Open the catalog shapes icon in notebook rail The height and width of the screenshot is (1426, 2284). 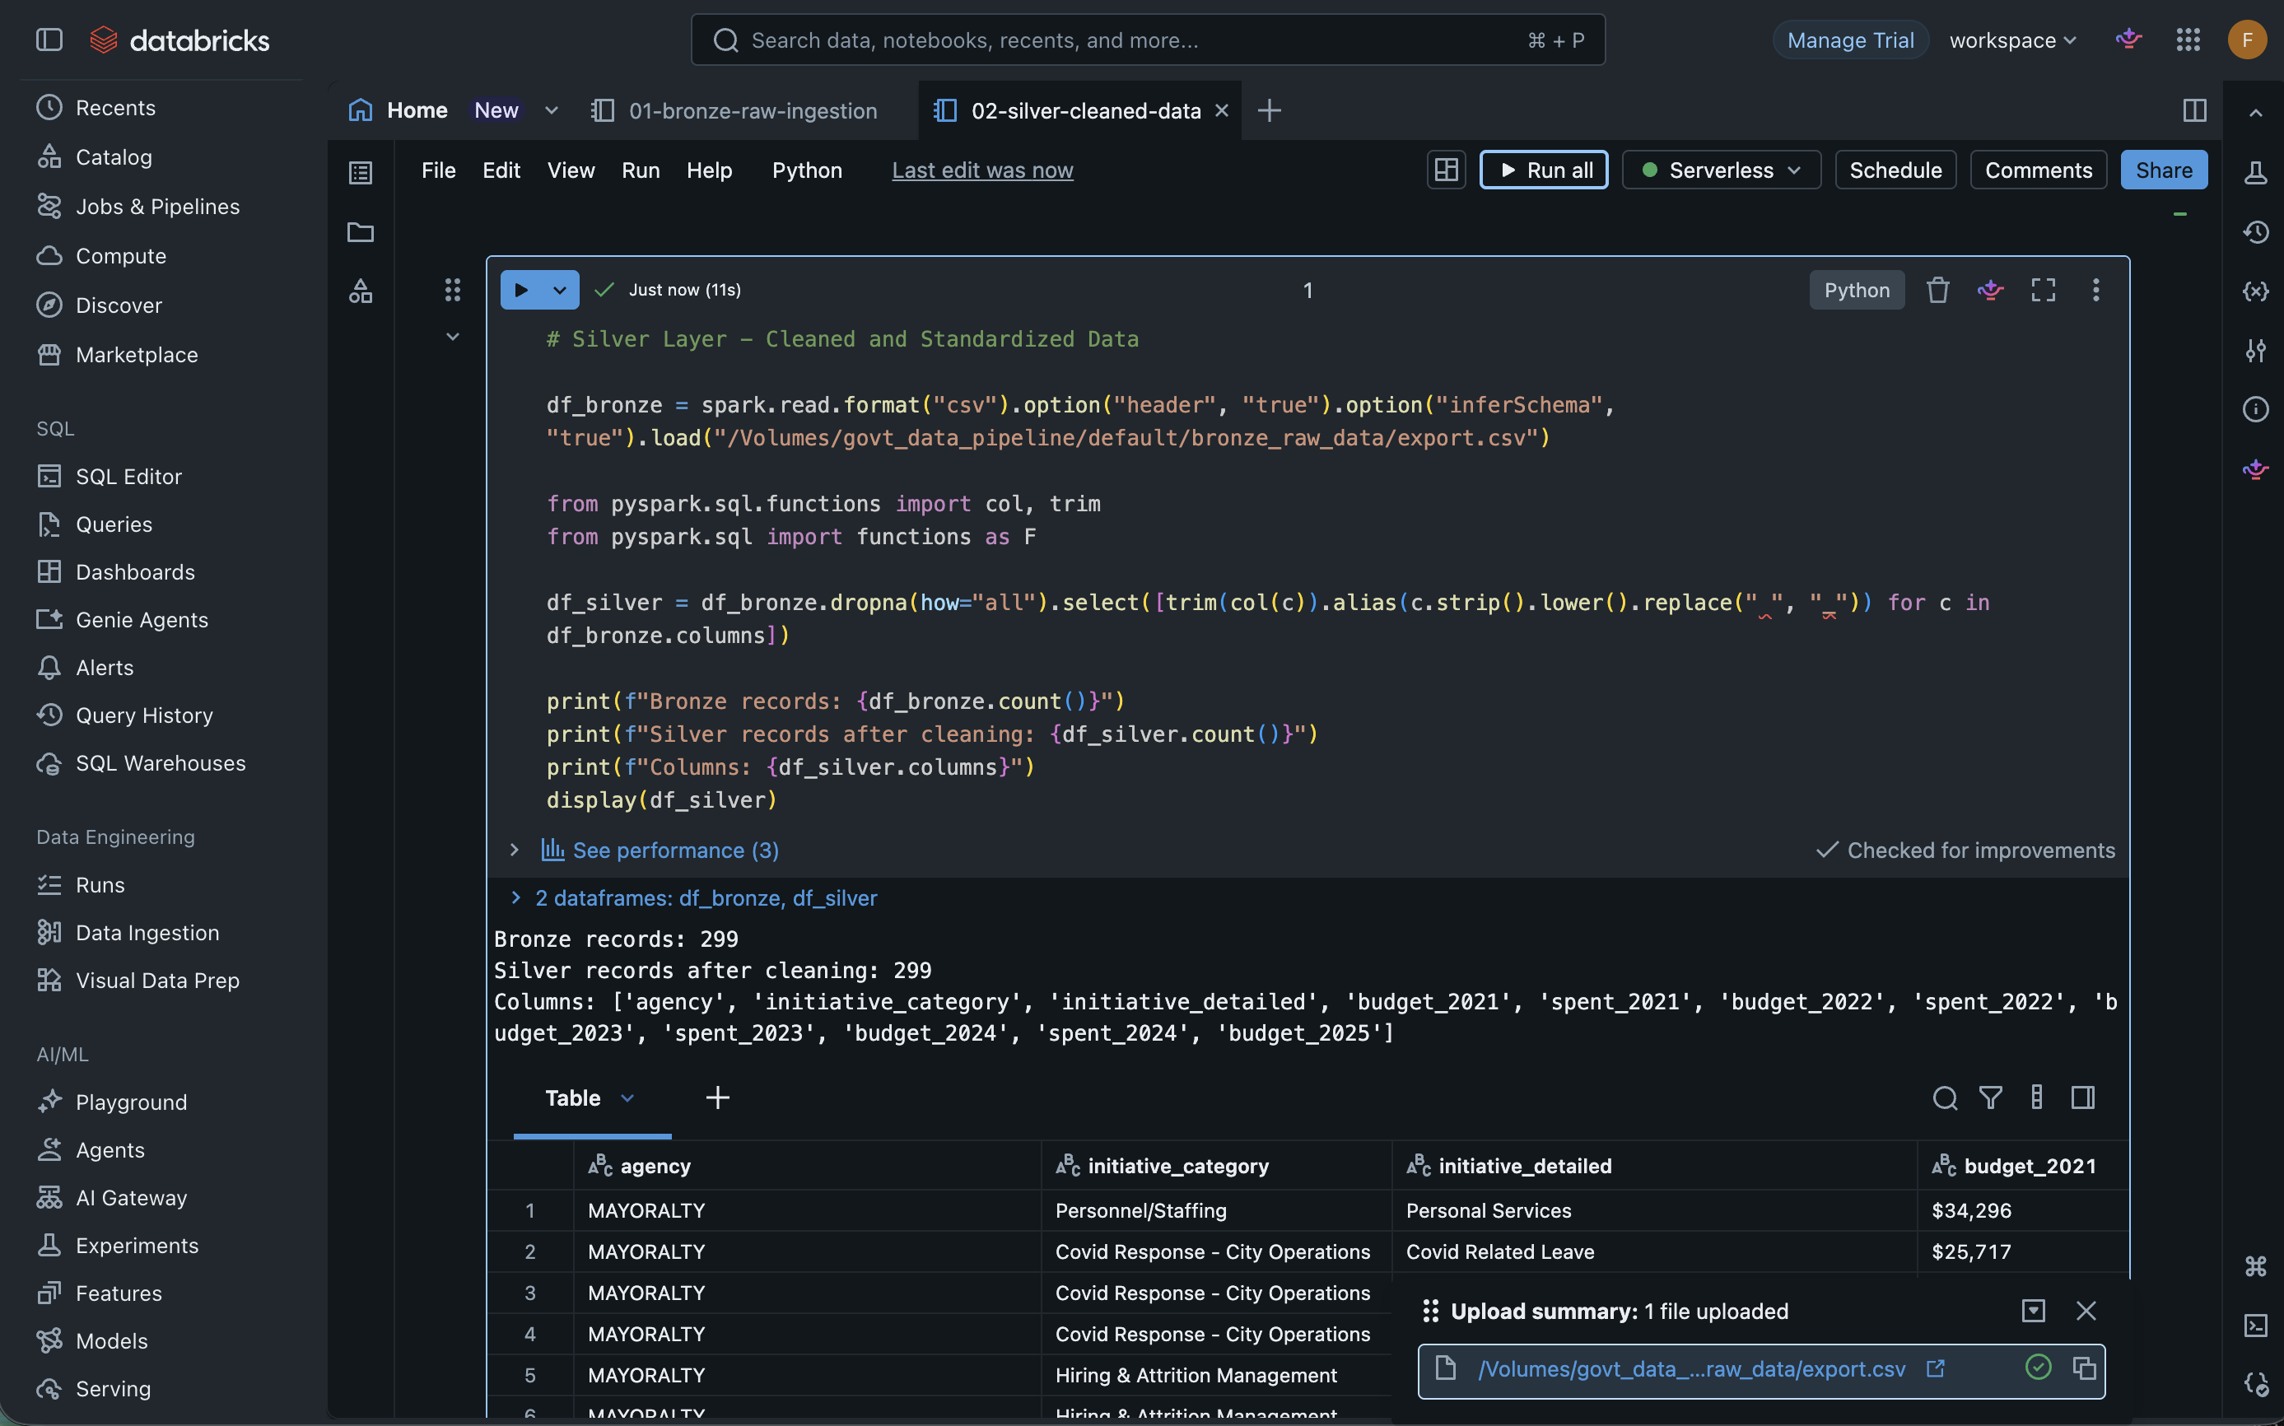(x=361, y=291)
